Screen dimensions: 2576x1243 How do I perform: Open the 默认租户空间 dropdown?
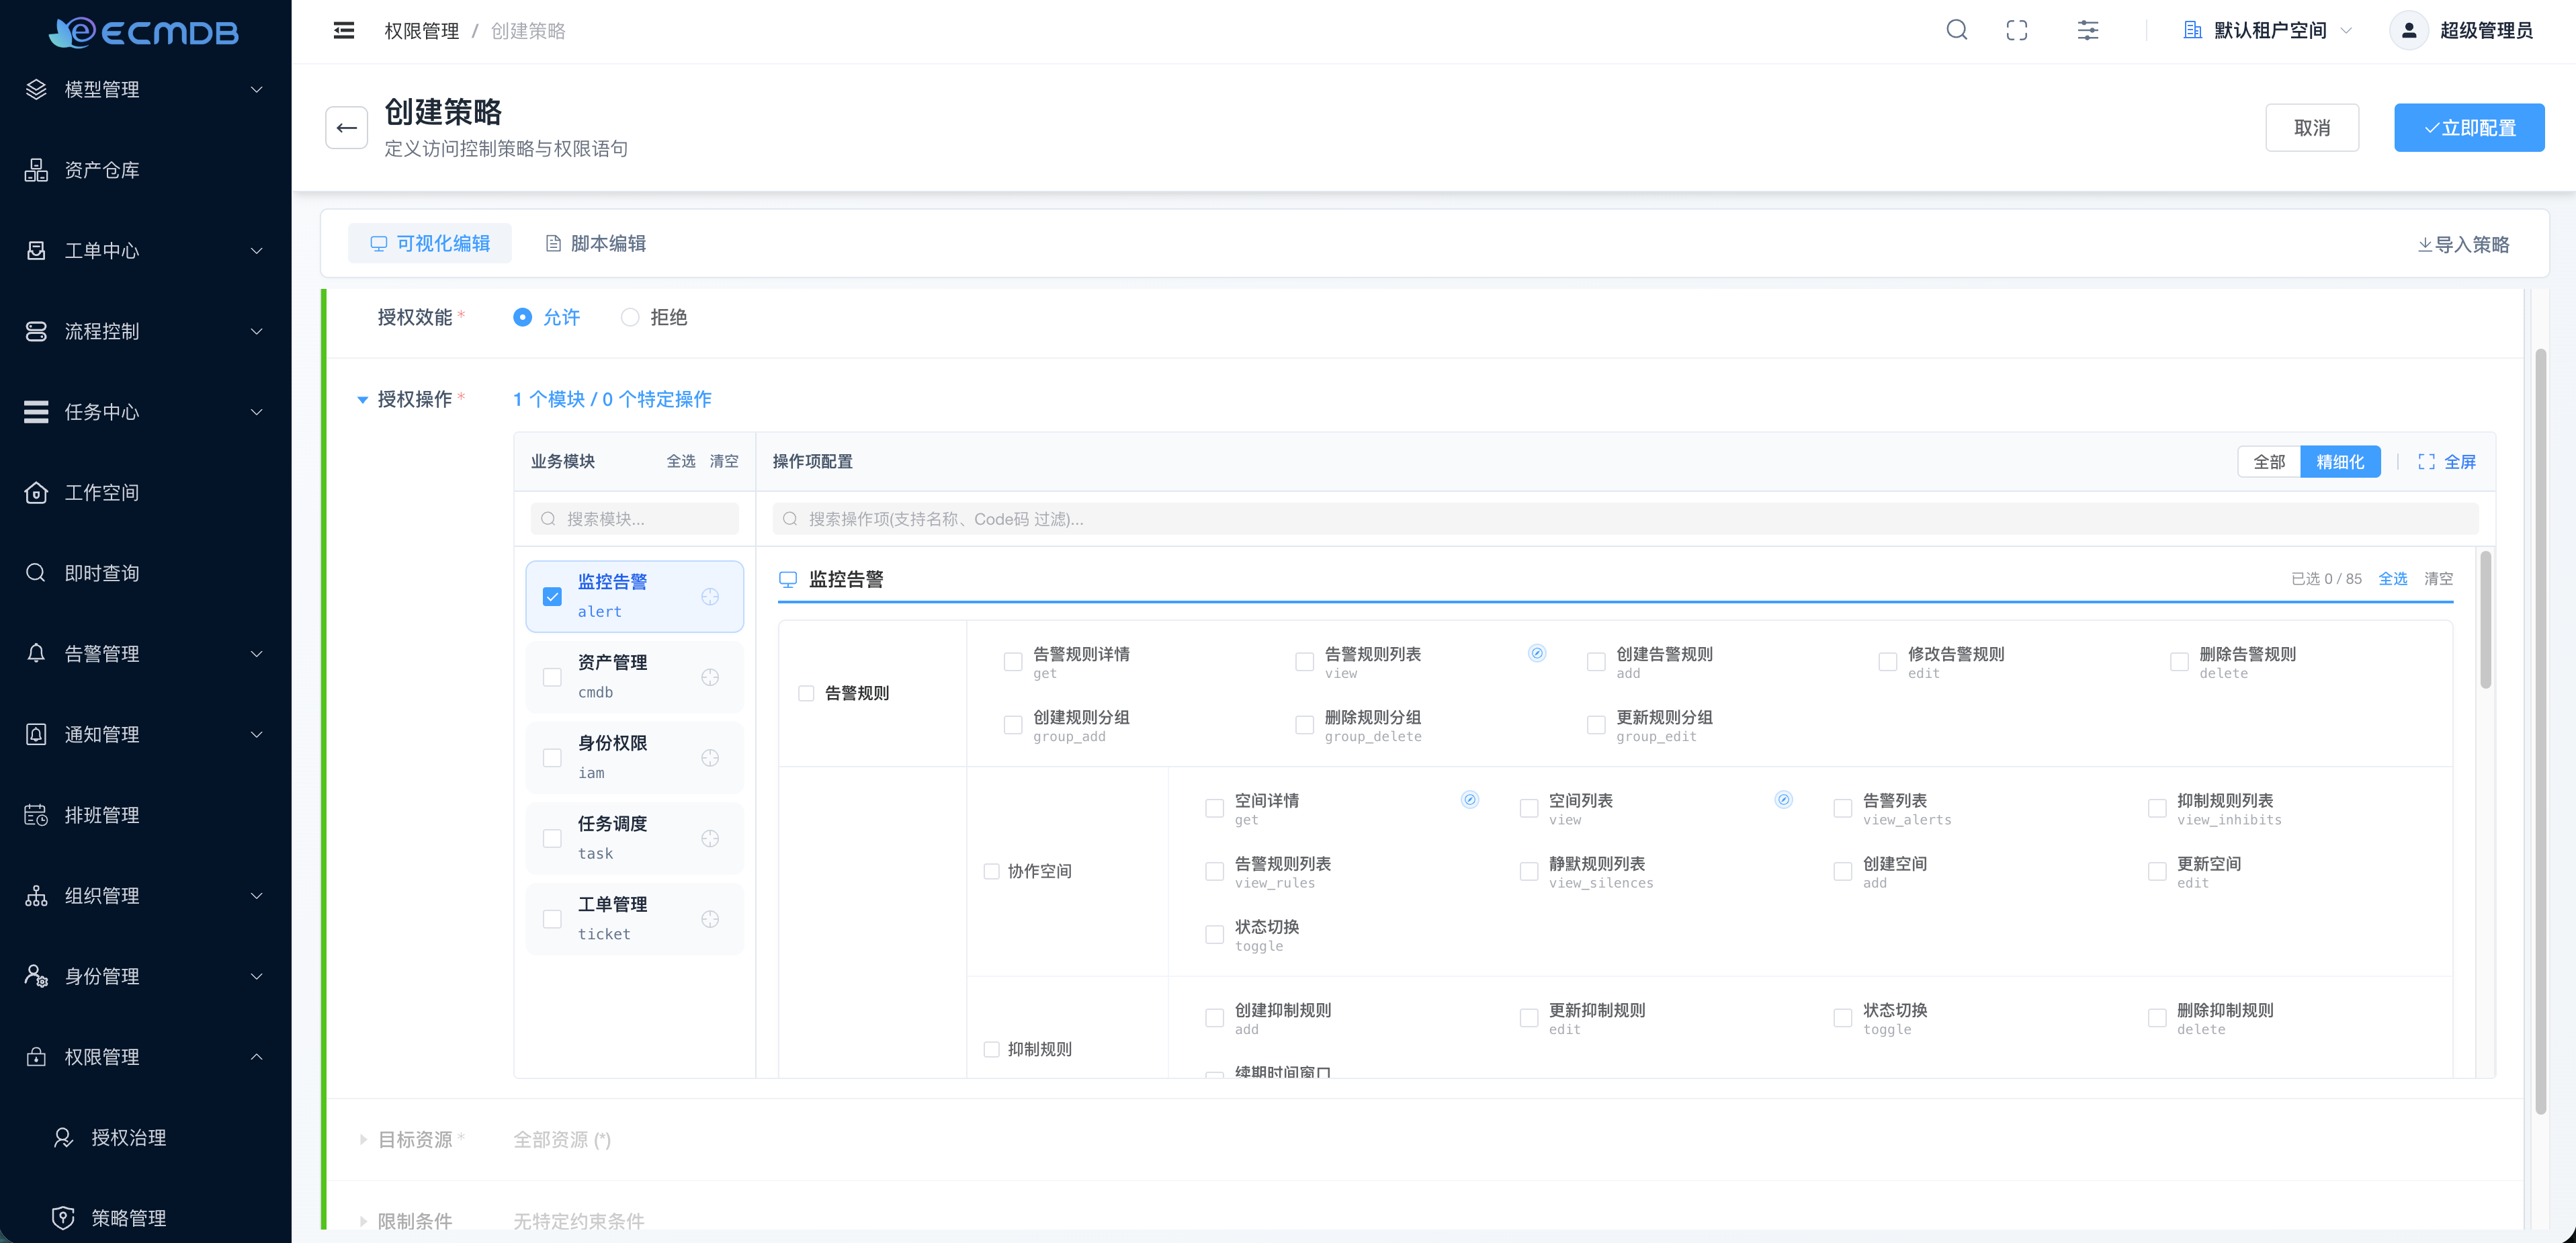tap(2267, 31)
